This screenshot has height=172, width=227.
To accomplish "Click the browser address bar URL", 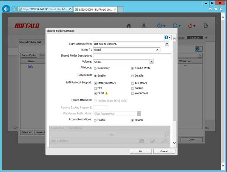I will [42, 9].
